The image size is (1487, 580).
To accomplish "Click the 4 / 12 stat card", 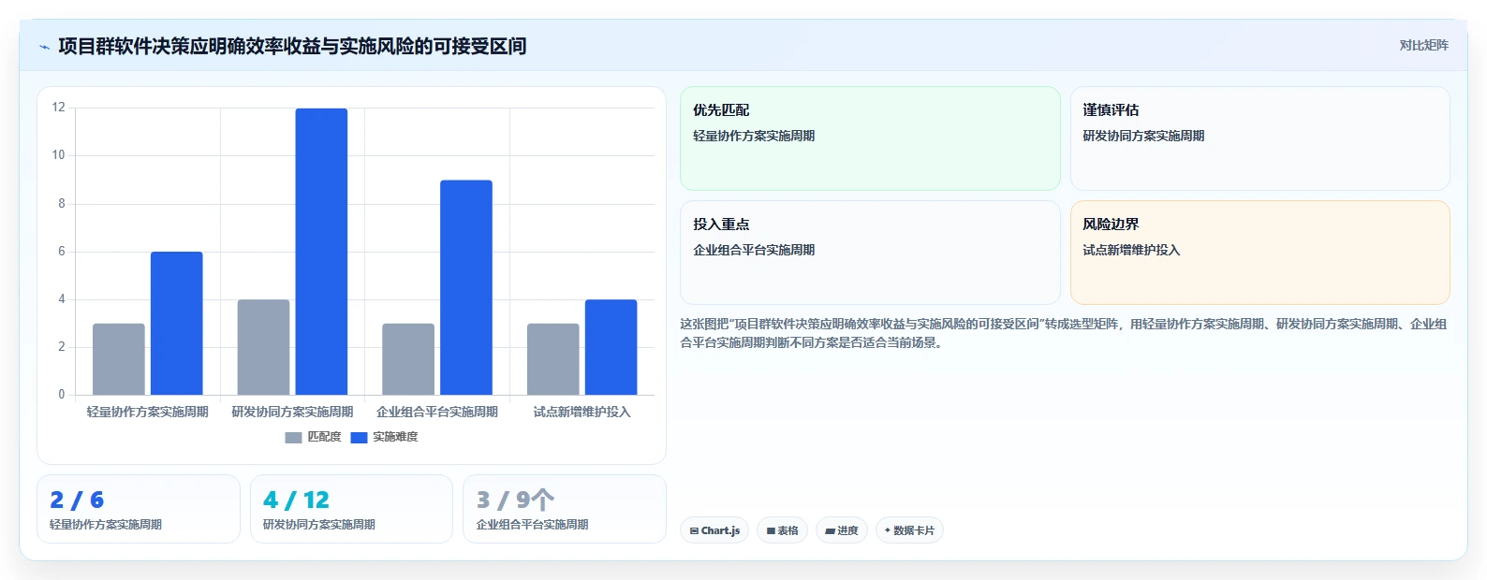I will pos(351,509).
